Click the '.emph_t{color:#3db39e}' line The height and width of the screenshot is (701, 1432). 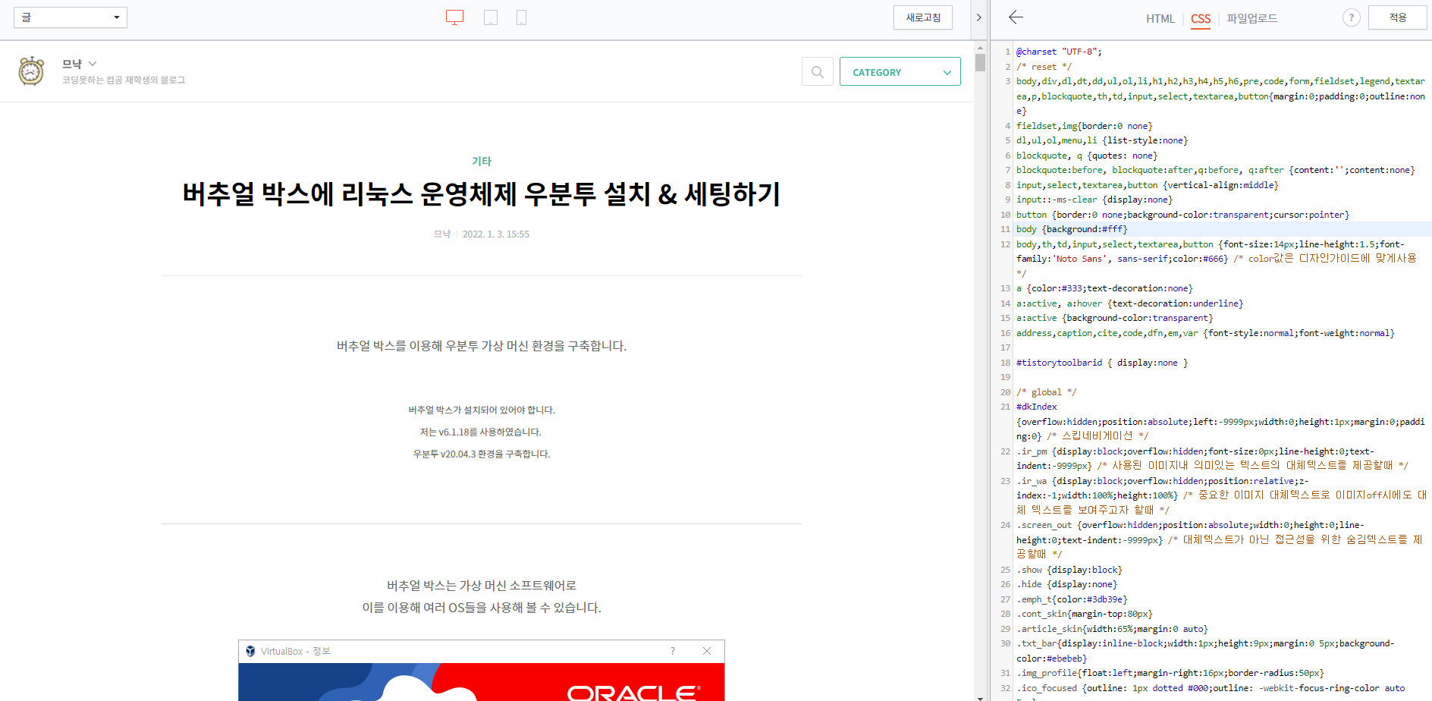pos(1072,599)
